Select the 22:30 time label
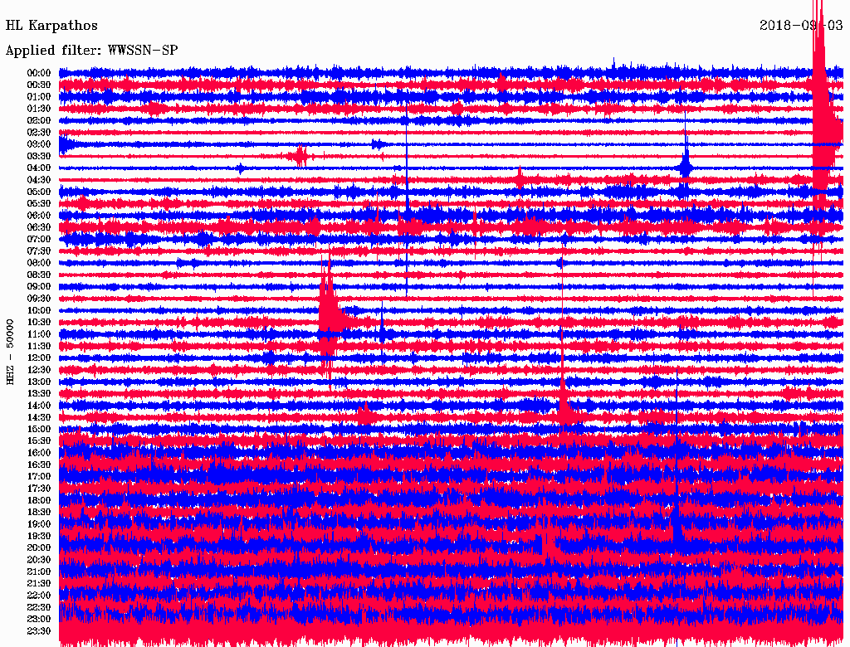850x647 pixels. pos(38,607)
